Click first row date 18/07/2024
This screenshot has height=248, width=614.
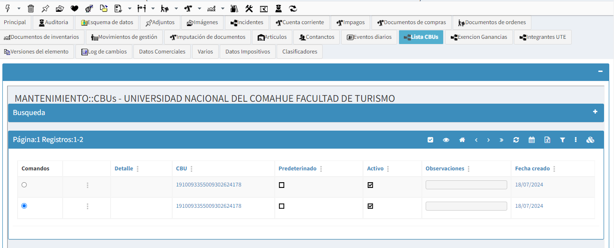[x=529, y=185]
